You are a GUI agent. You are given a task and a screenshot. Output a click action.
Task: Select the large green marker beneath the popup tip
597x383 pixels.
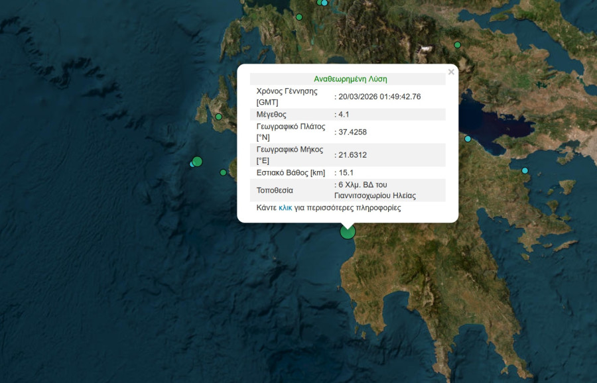coord(348,232)
